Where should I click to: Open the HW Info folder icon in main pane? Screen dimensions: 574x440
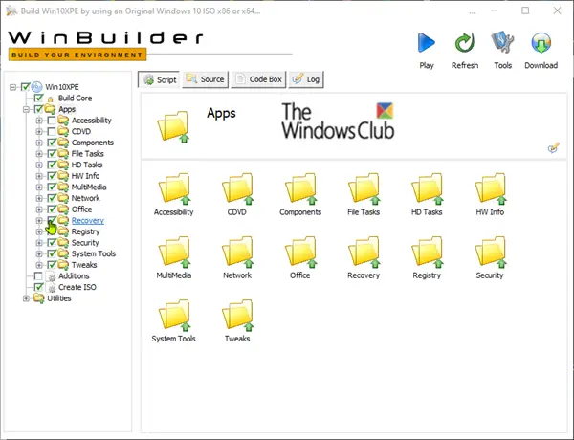[491, 188]
